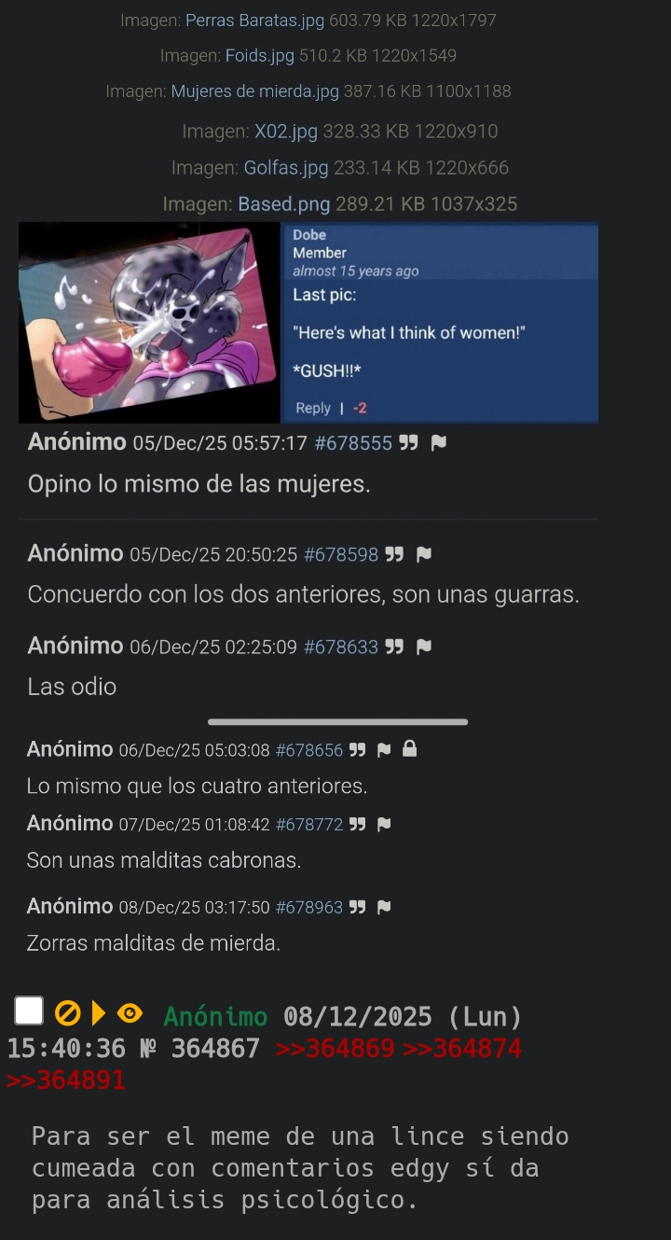This screenshot has height=1240, width=671.
Task: Report post #678633 using flag icon
Action: 424,647
